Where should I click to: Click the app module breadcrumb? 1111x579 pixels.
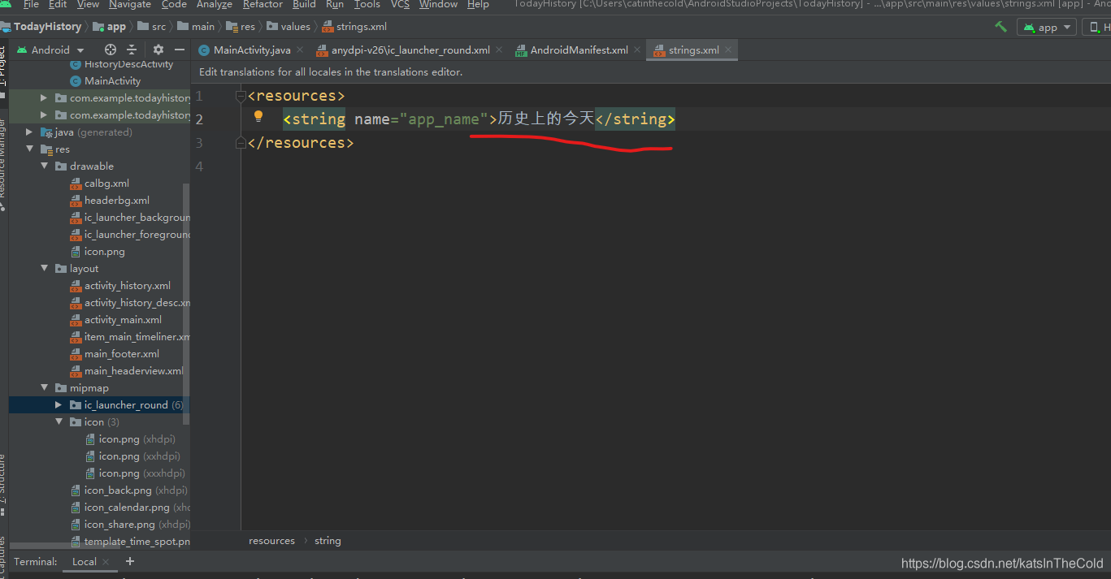click(115, 27)
